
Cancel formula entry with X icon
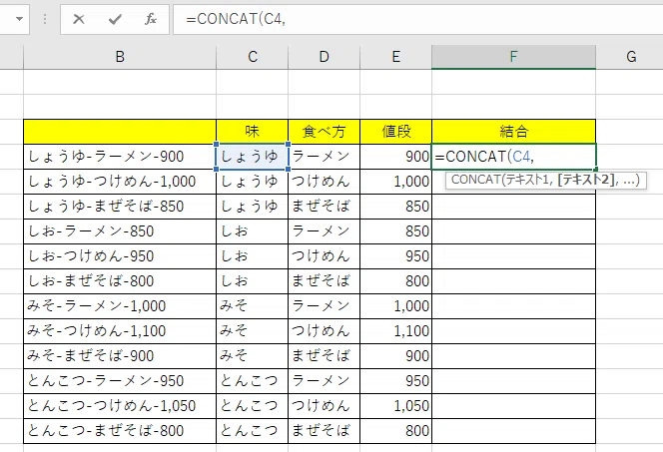click(x=79, y=19)
